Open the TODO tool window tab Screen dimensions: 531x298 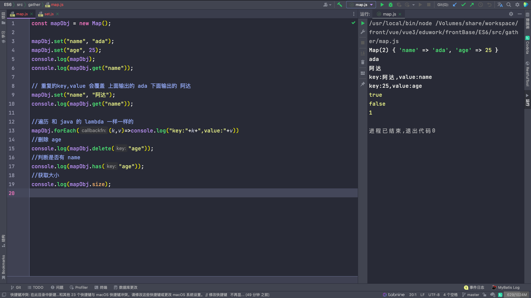(x=36, y=287)
